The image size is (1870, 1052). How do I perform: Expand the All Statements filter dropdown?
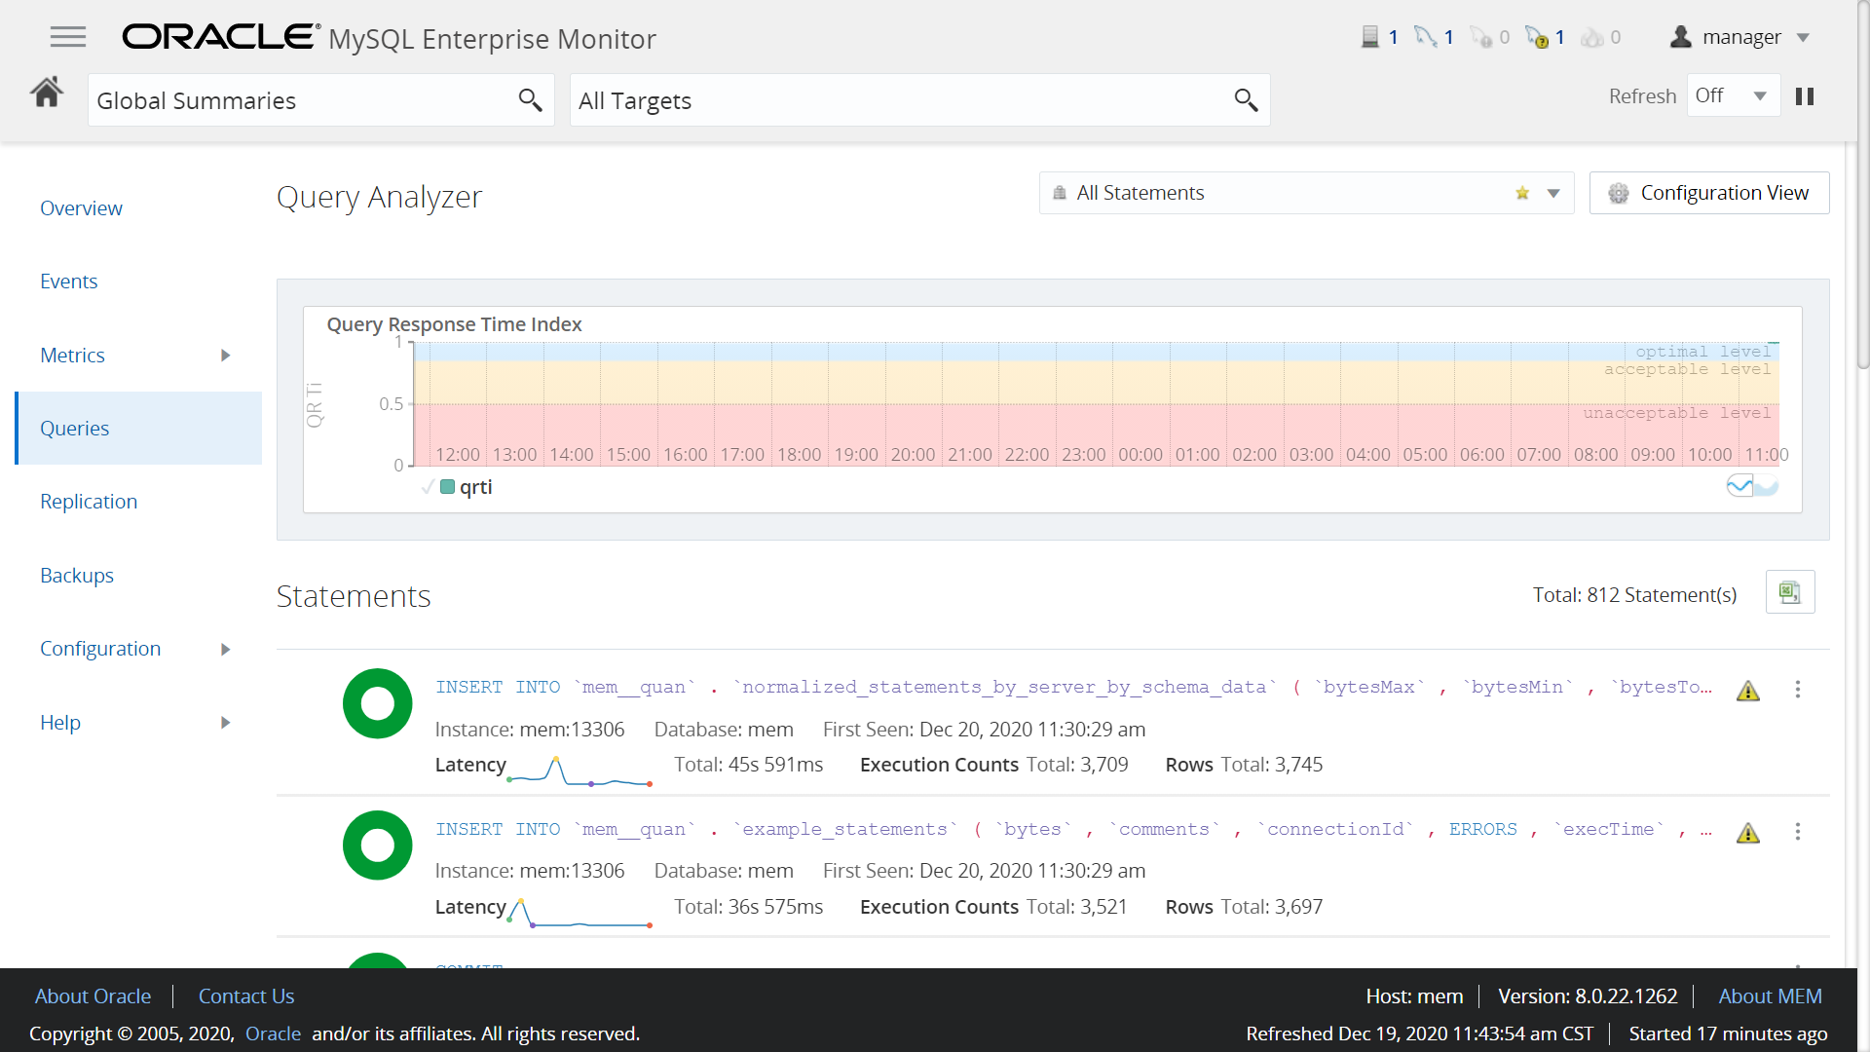coord(1553,193)
